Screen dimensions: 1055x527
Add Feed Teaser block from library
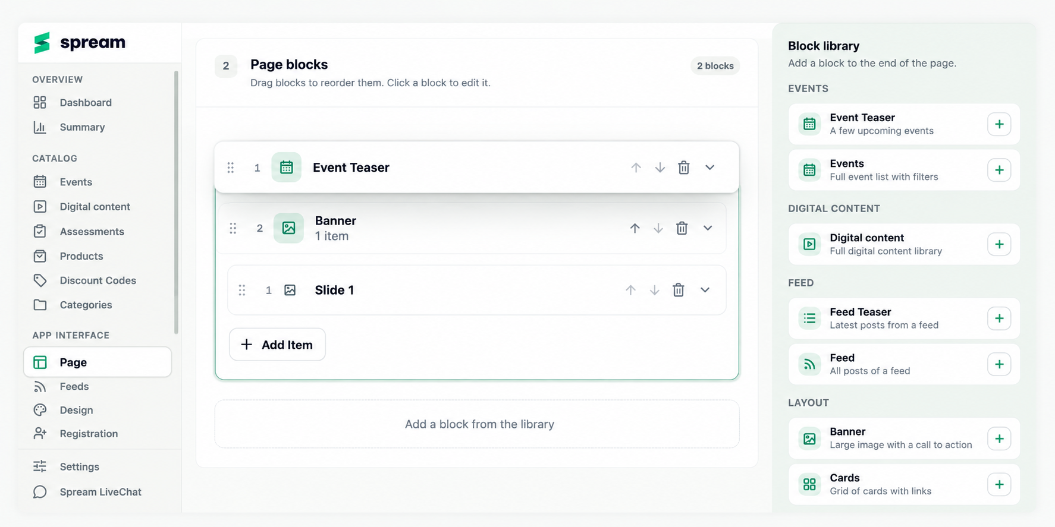coord(999,318)
